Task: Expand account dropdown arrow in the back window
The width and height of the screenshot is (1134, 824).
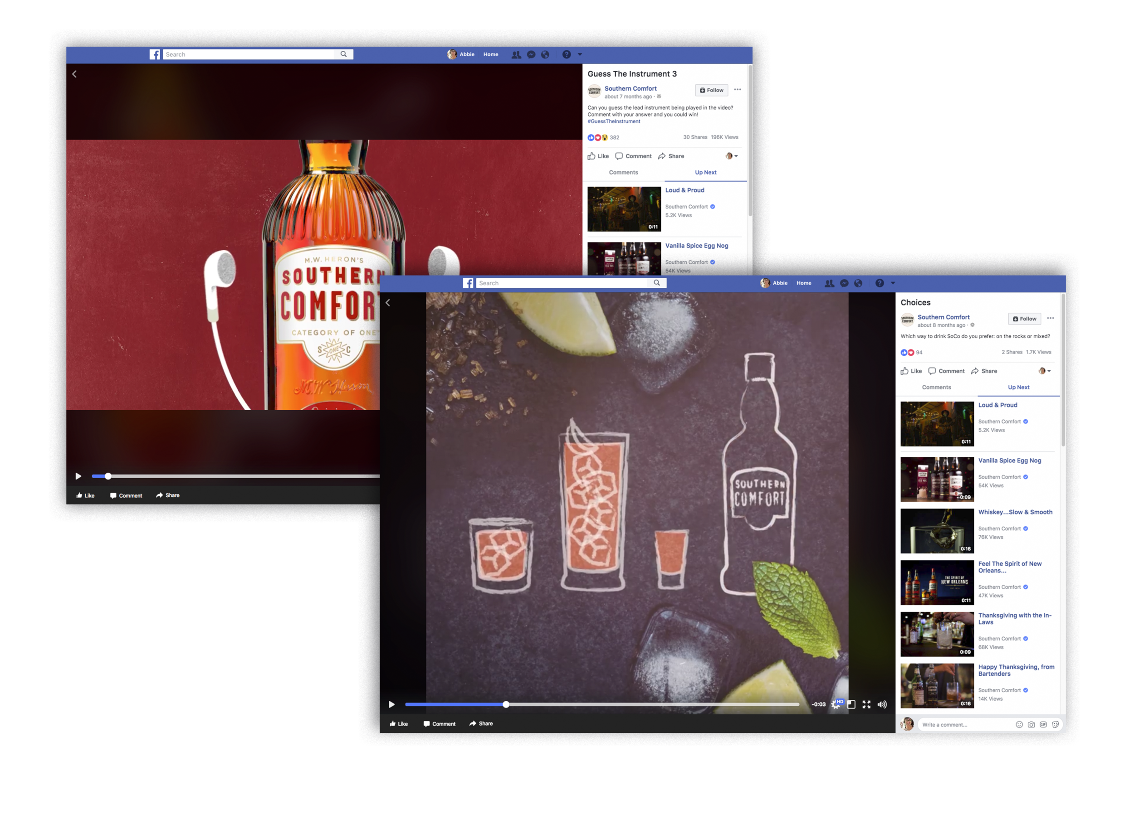Action: pyautogui.click(x=580, y=54)
